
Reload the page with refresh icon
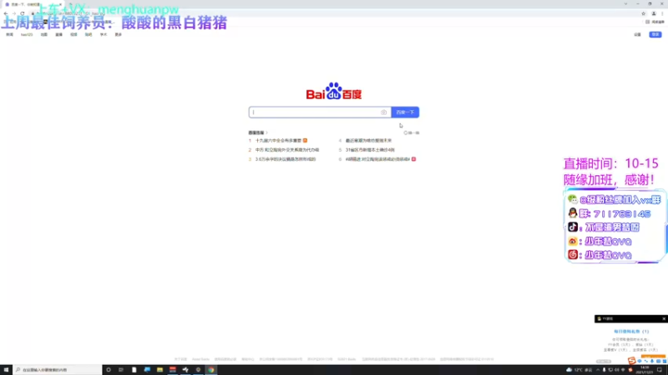pos(23,13)
